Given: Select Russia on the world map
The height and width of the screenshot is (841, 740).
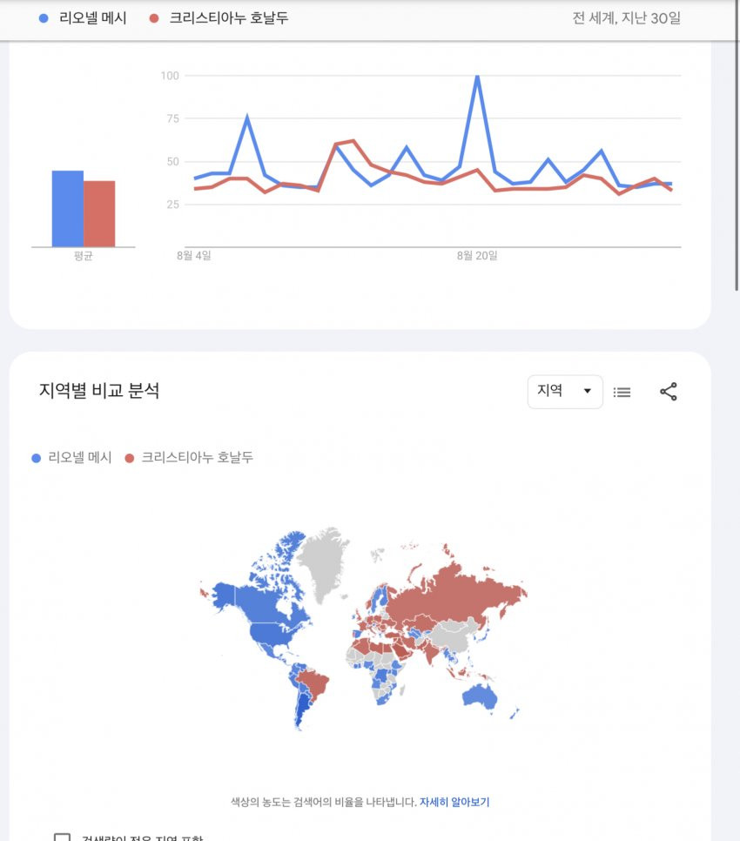Looking at the screenshot, I should (x=456, y=593).
